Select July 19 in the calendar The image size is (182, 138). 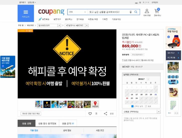coord(146,94)
